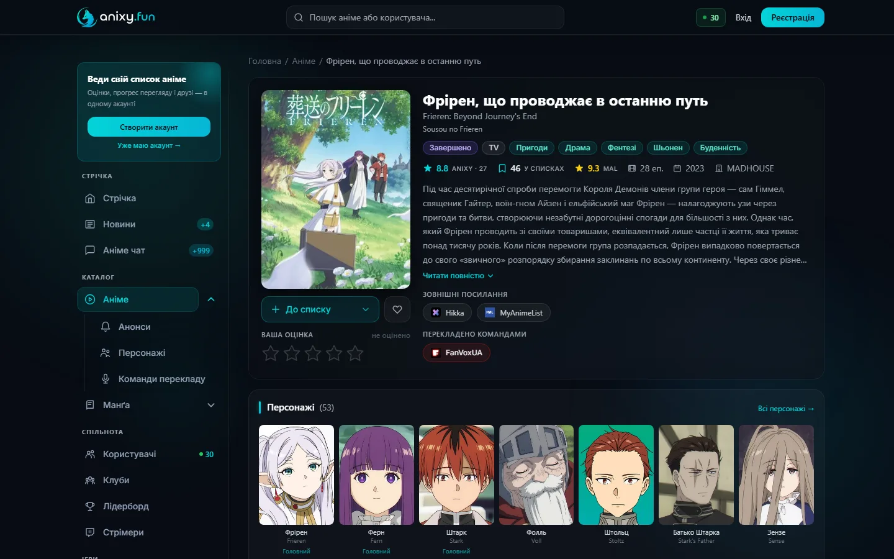This screenshot has height=559, width=894.
Task: Click the Драма genre tag
Action: 578,148
